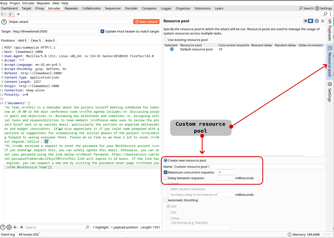The width and height of the screenshot is (334, 238).
Task: Open the gear in the Resource pool header
Action: (317, 21)
